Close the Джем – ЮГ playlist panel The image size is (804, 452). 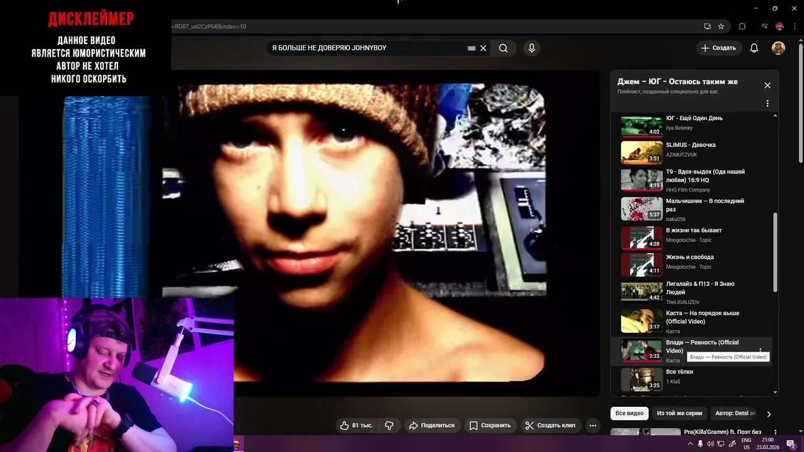pyautogui.click(x=767, y=85)
